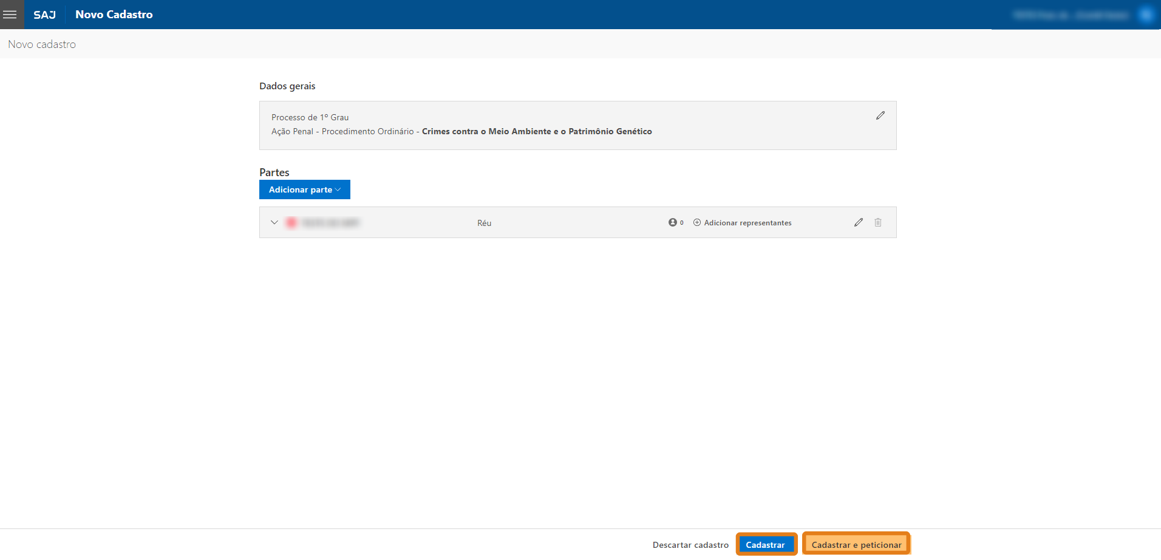Image resolution: width=1161 pixels, height=560 pixels.
Task: Click the Novo Cadastro header title
Action: coord(114,15)
